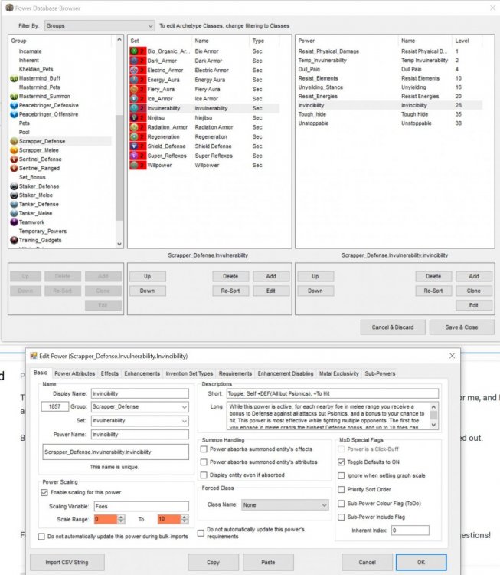Screen dimensions: 500x575
Task: Select the Bio_Organic_Armor set icon
Action: pyautogui.click(x=133, y=51)
